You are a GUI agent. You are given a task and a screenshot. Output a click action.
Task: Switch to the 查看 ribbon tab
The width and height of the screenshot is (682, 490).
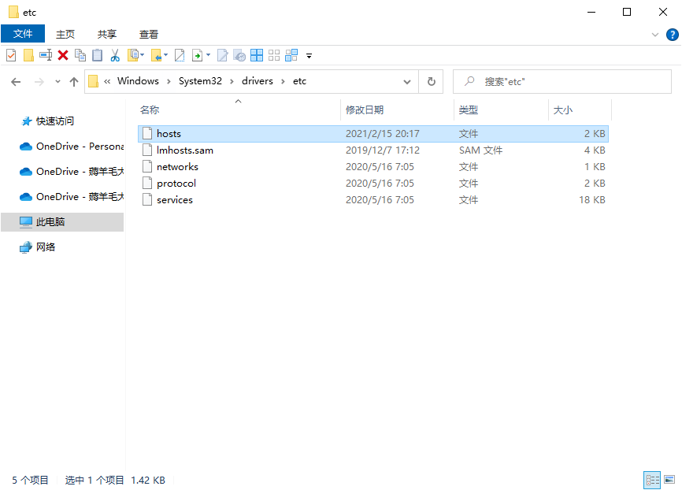[148, 34]
